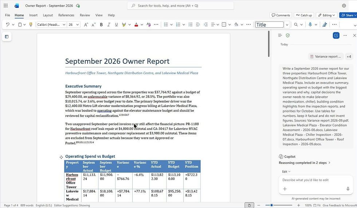
Task: Open more ribbon commands ellipsis
Action: [334, 25]
